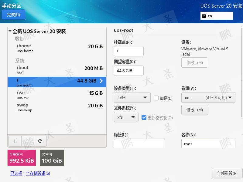243x182 pixels.
Task: Select the /home uos-home partition row
Action: click(x=57, y=48)
